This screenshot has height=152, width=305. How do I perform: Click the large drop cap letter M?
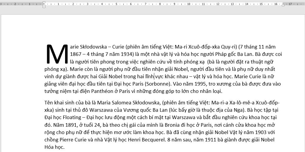(x=57, y=54)
